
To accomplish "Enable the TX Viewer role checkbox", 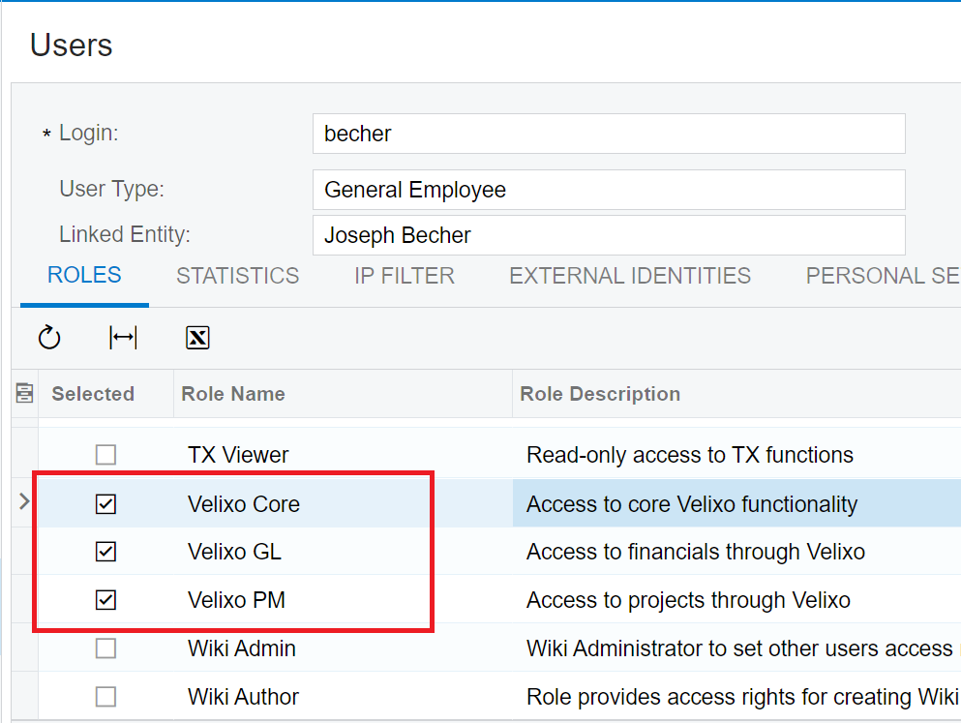I will click(x=106, y=455).
